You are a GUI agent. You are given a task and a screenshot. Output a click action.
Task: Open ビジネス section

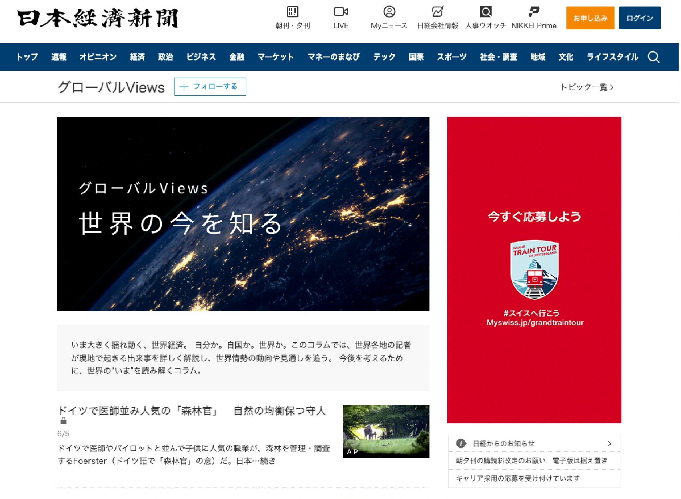pos(201,57)
